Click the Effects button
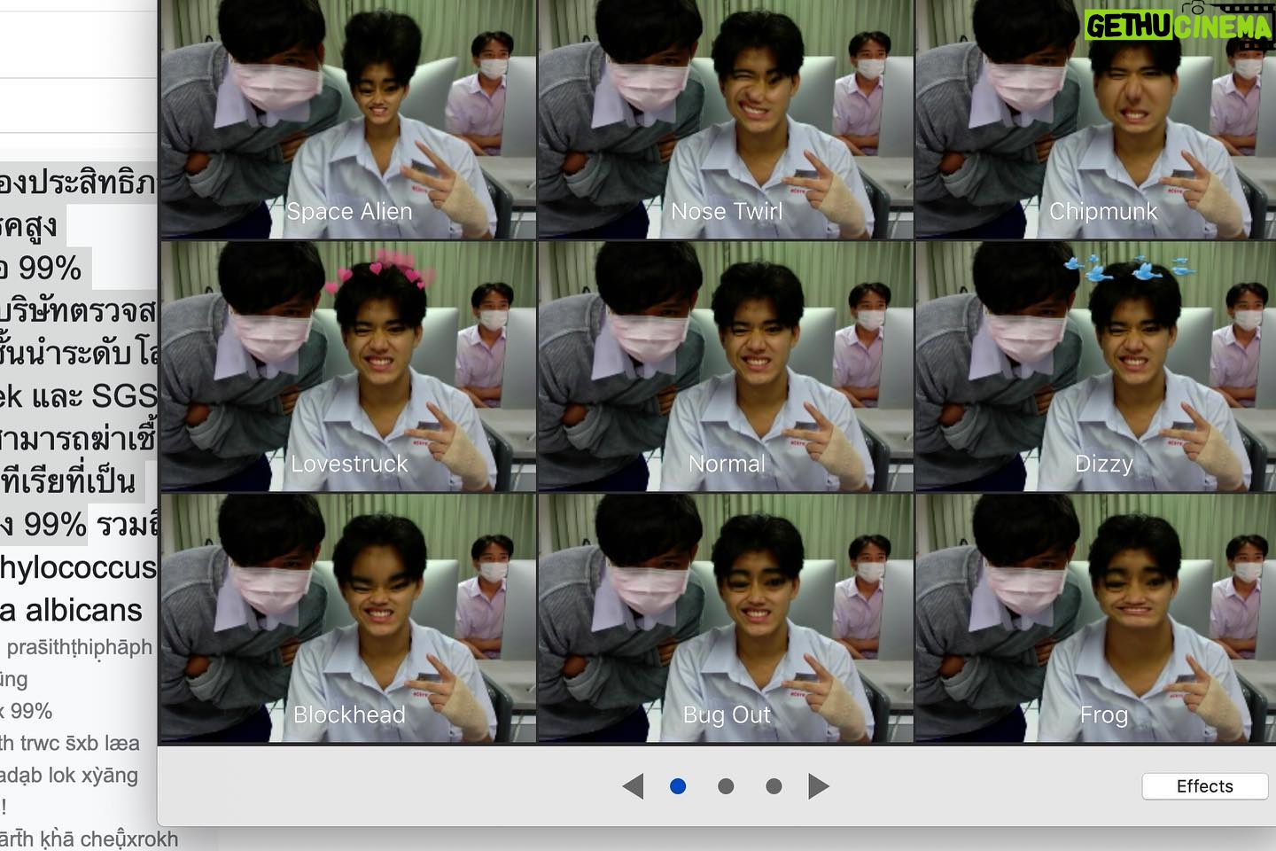This screenshot has width=1276, height=851. 1205,786
